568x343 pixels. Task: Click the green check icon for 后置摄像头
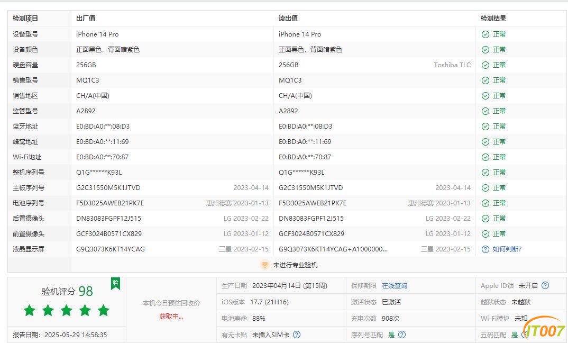485,219
